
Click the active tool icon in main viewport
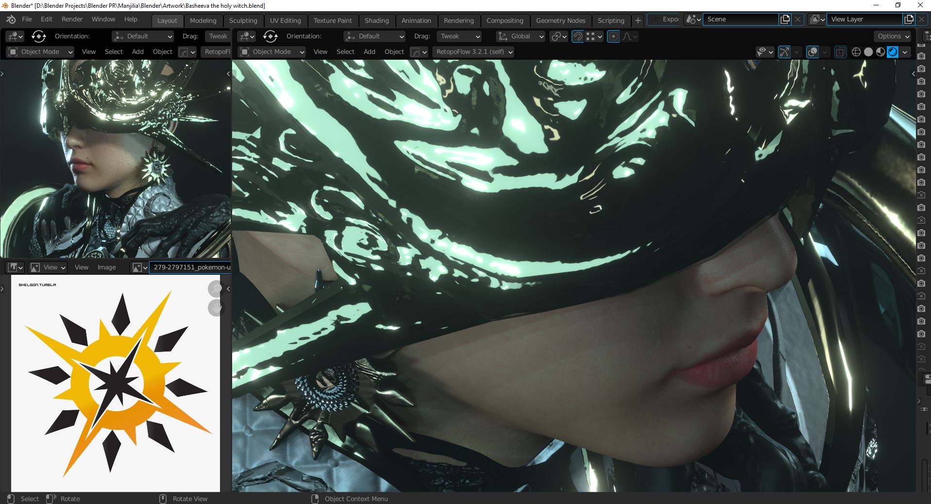coord(271,36)
